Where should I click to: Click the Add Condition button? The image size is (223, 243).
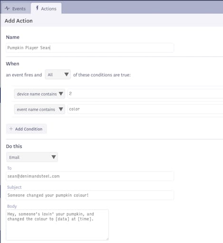coord(26,129)
